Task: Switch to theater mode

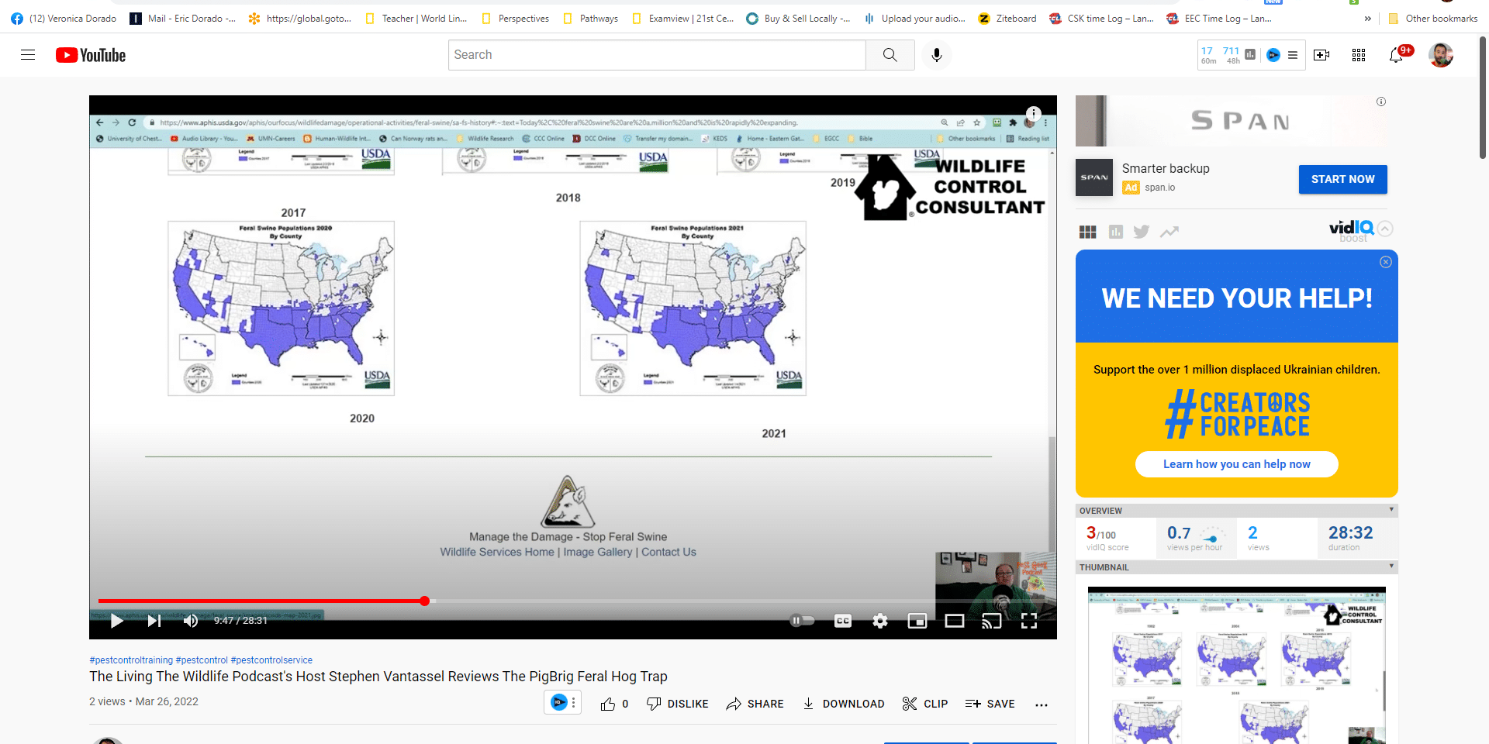Action: (x=955, y=621)
